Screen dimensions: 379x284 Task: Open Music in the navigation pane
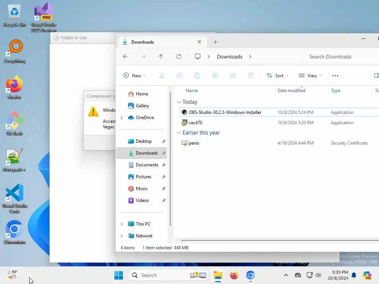(x=142, y=189)
